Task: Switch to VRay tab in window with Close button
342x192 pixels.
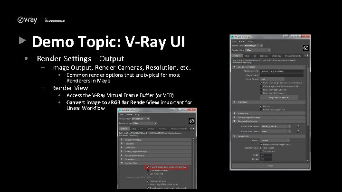Action: (247, 56)
